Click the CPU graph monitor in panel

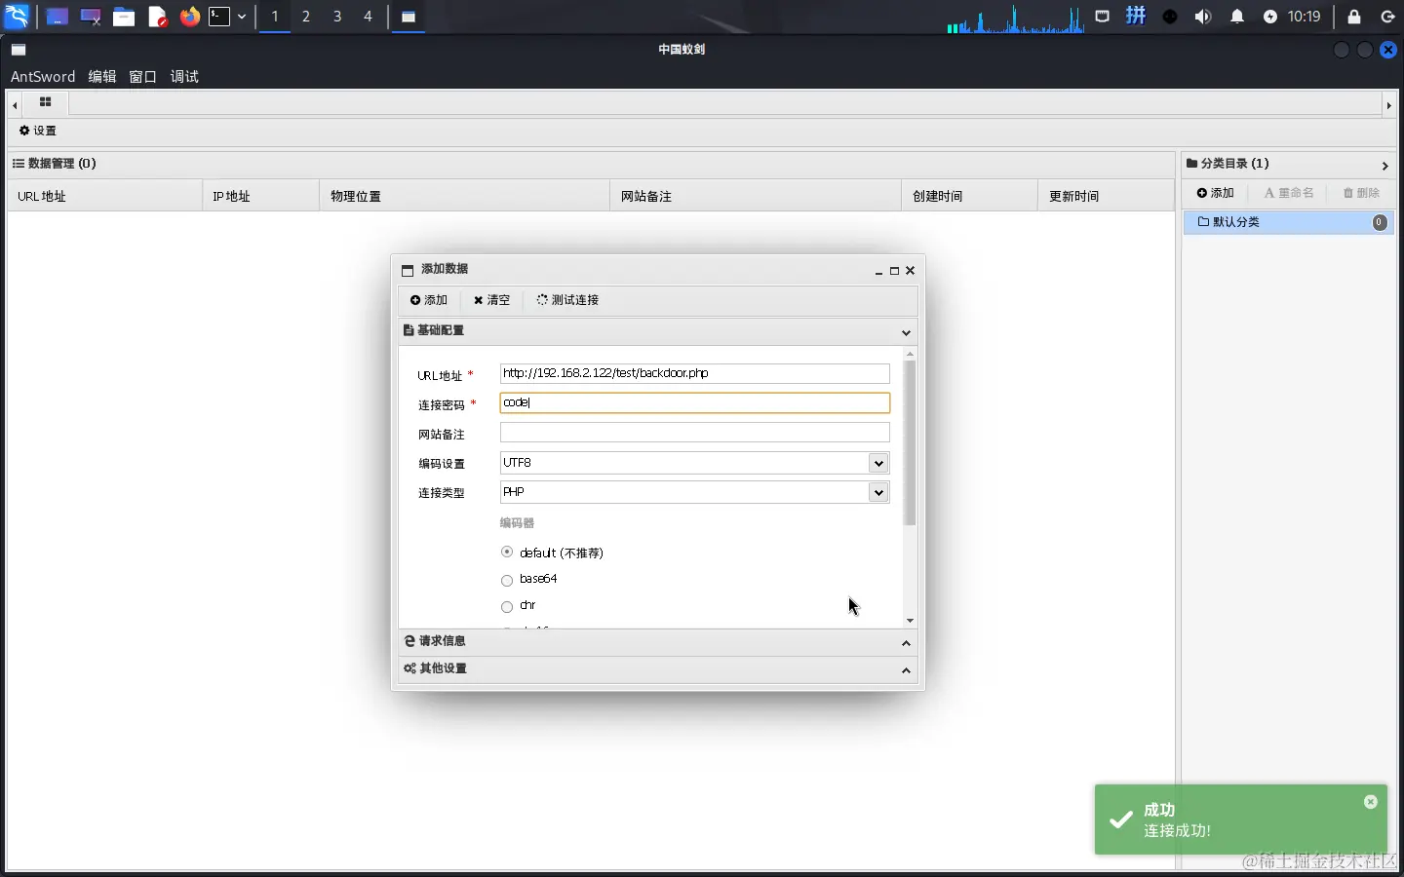(1015, 19)
